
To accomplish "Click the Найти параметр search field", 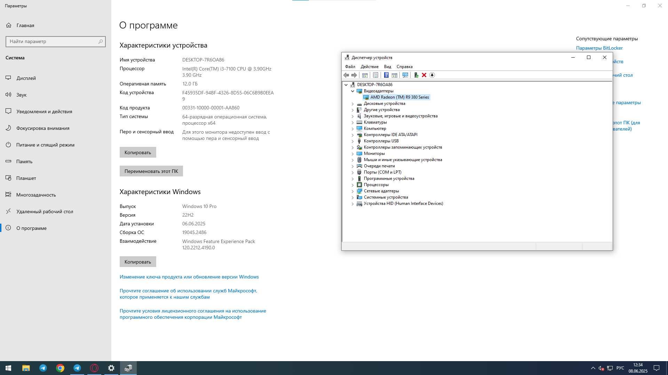I will click(56, 41).
